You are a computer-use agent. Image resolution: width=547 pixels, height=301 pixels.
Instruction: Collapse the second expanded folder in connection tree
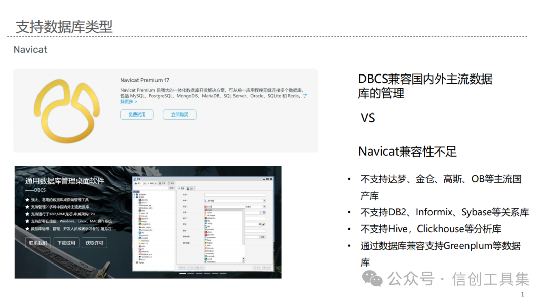coord(134,197)
